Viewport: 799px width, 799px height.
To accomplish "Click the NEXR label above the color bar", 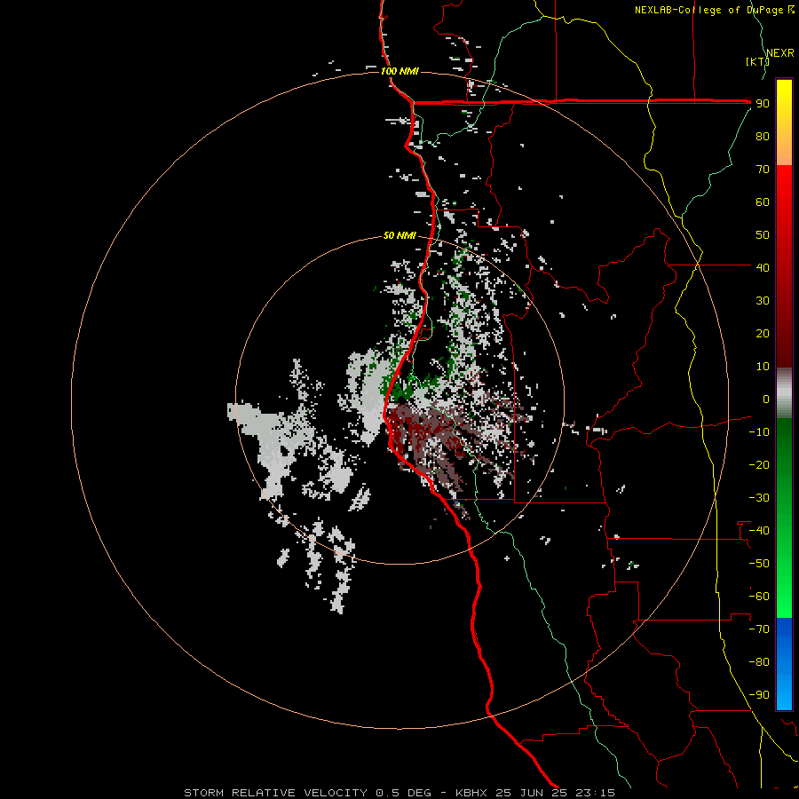I will coord(780,53).
